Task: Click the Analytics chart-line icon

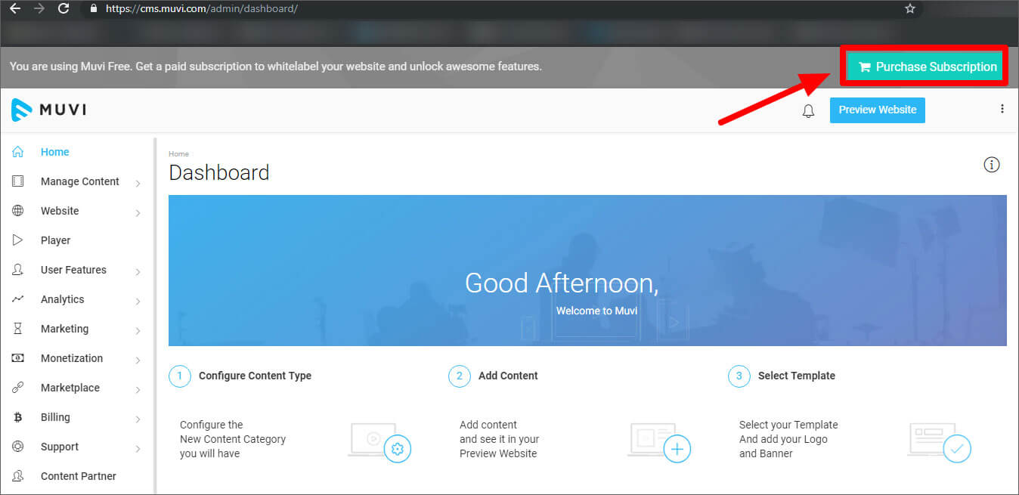Action: 17,299
